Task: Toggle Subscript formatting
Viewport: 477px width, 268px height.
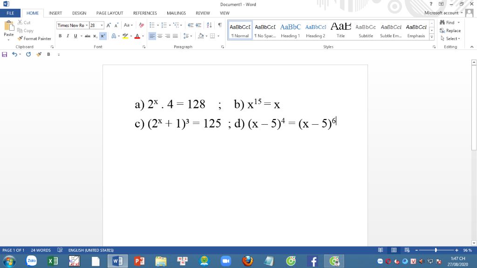Action: click(x=95, y=36)
